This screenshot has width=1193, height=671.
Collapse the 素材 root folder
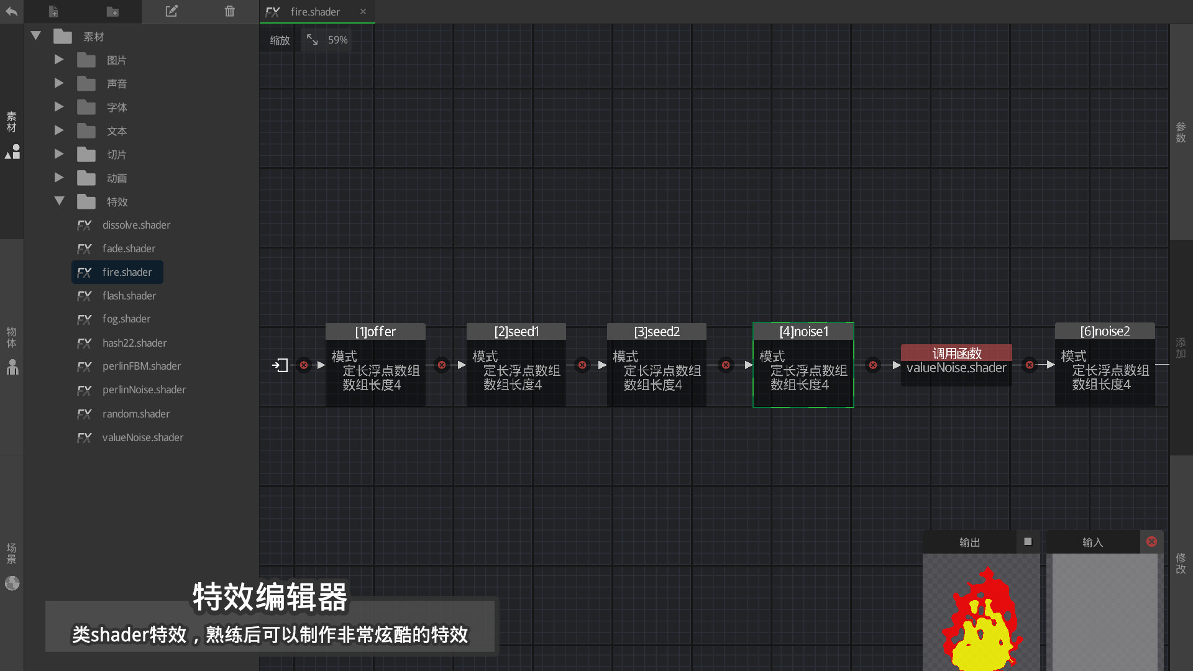coord(36,36)
